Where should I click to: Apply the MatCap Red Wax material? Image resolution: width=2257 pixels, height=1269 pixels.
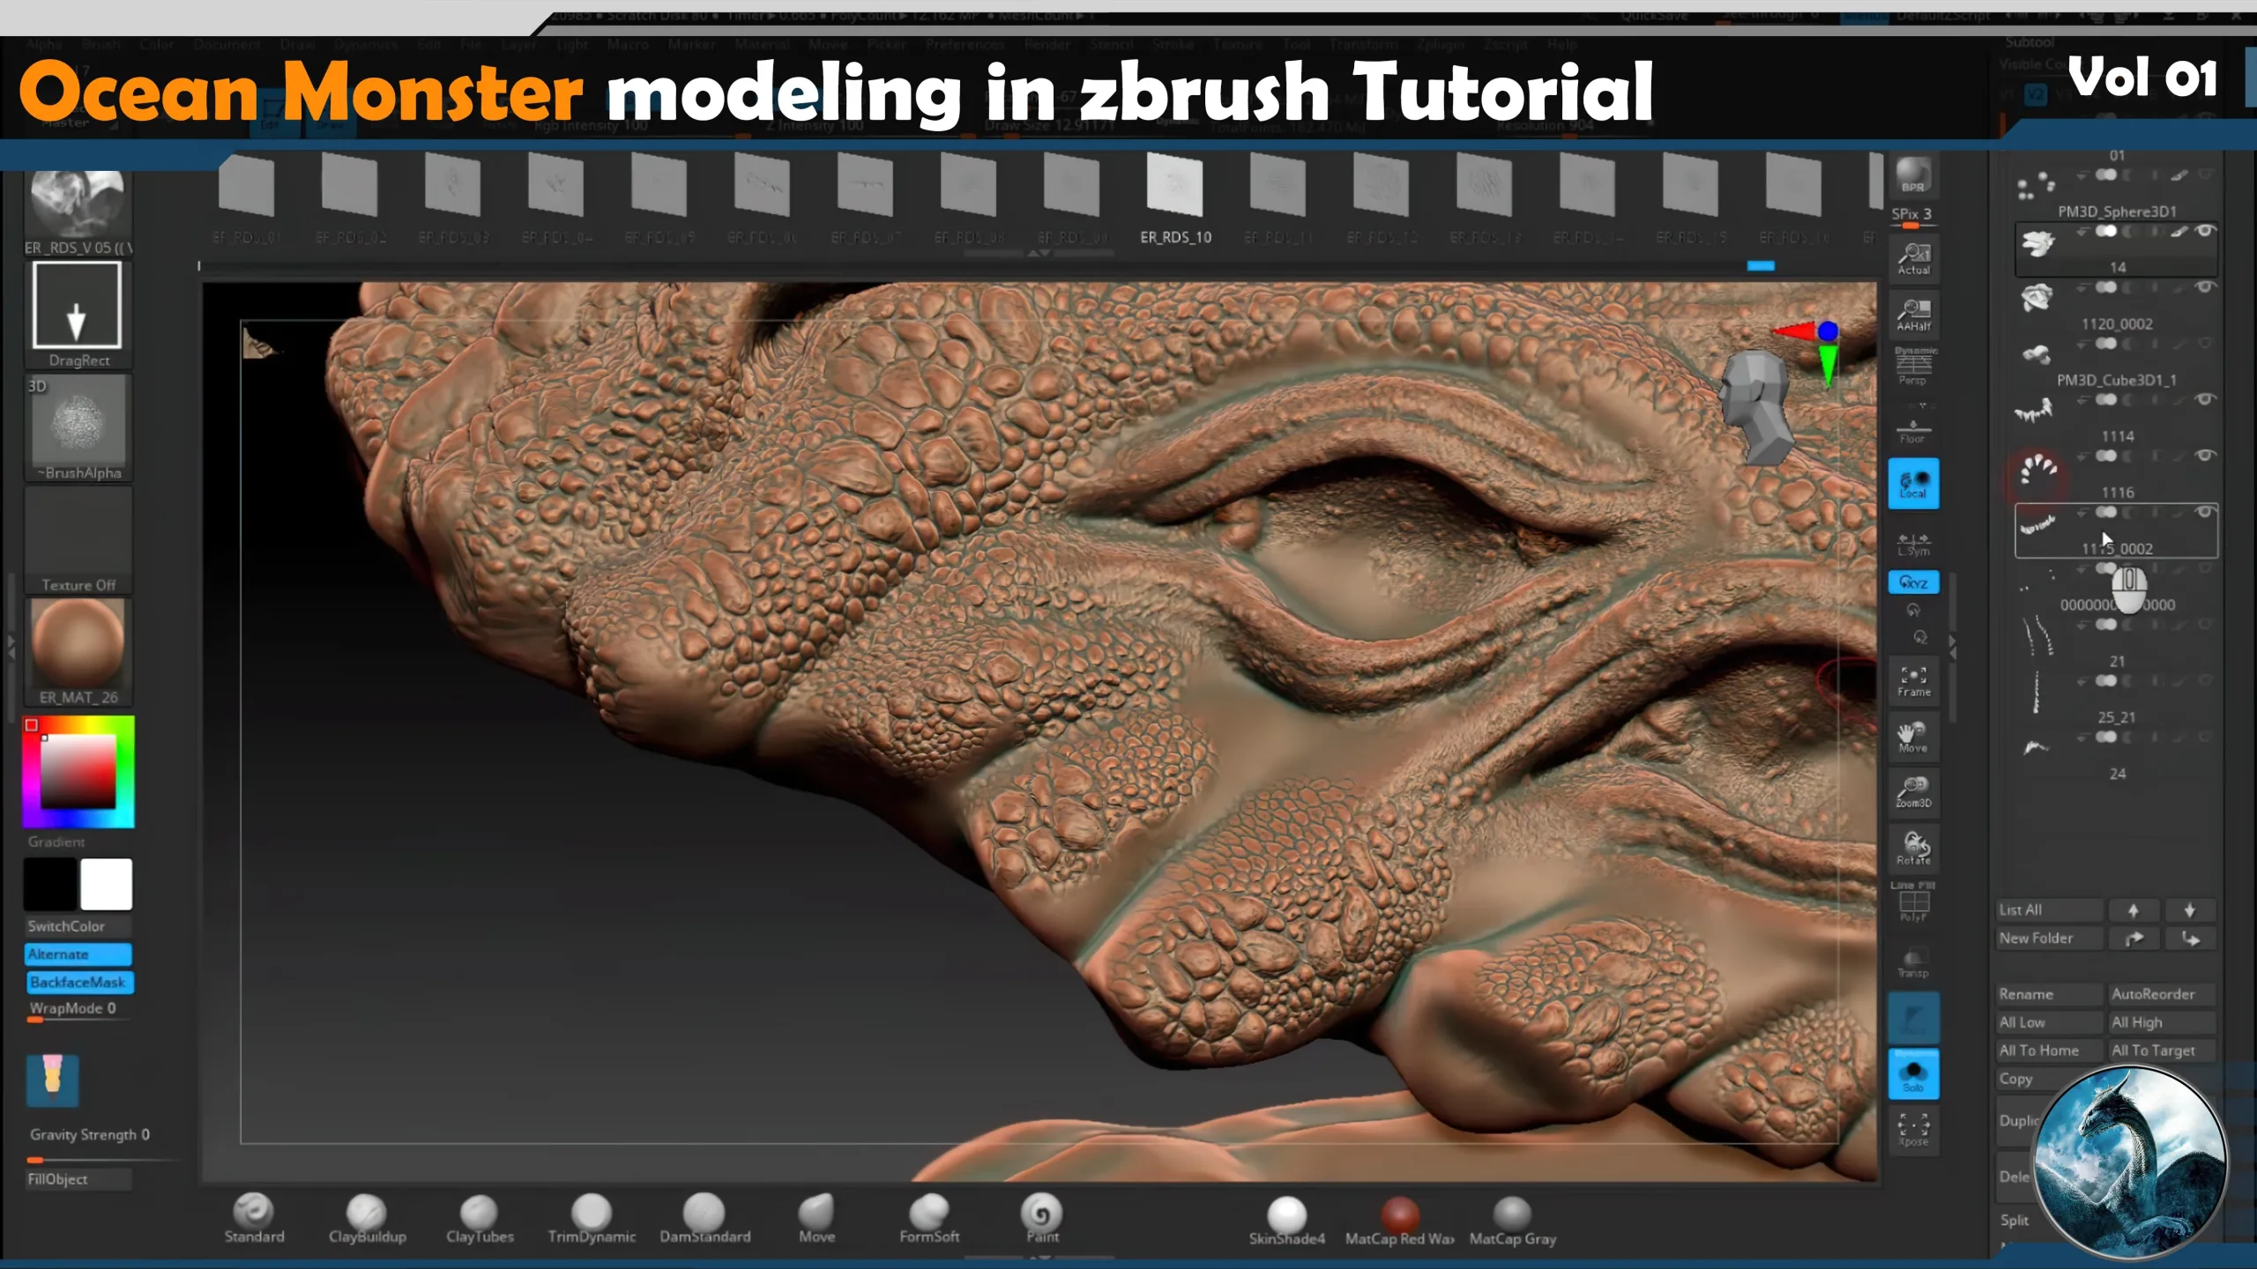(1399, 1216)
